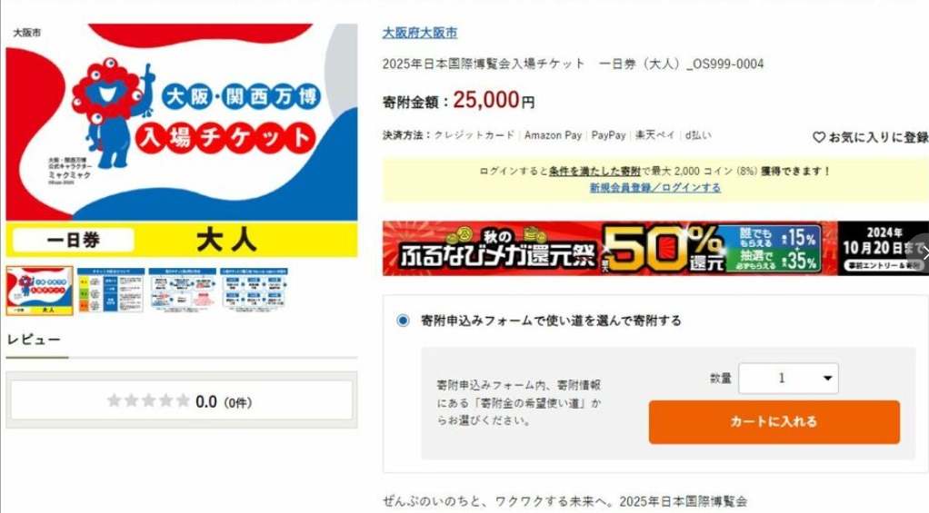Select the radio button for choosing donation use
This screenshot has width=929, height=513.
(x=403, y=321)
